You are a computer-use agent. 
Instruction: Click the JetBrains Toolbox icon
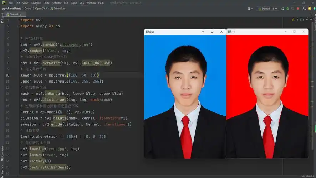314,9
